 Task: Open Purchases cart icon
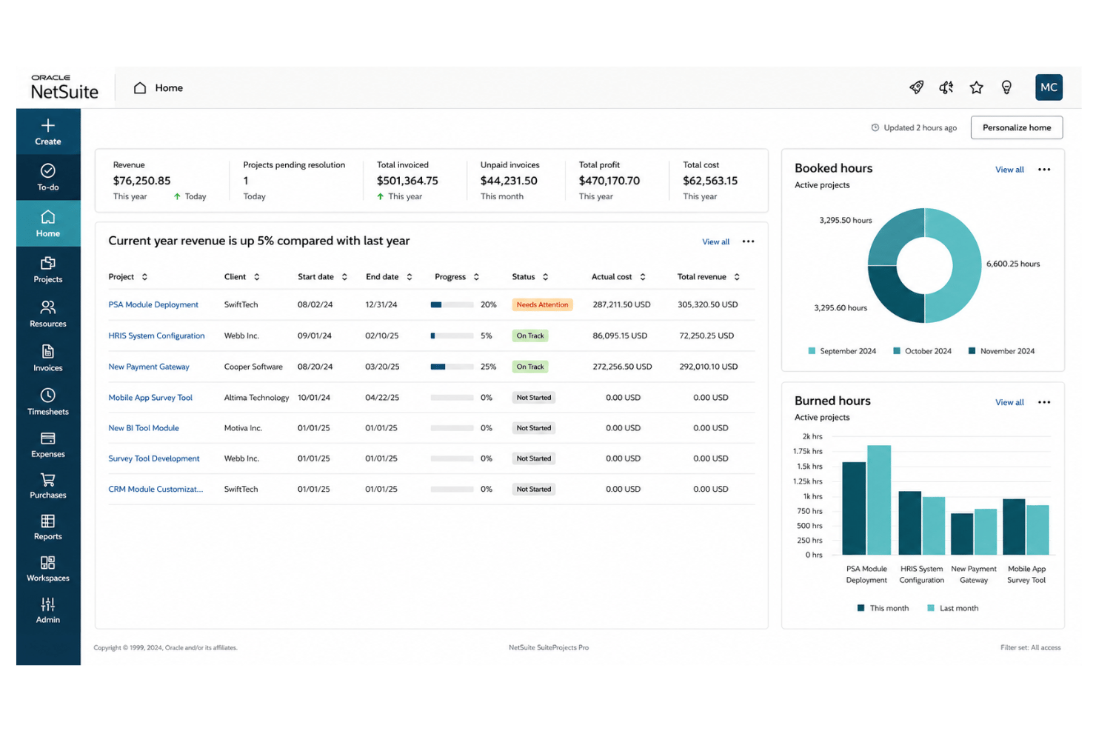[x=48, y=480]
